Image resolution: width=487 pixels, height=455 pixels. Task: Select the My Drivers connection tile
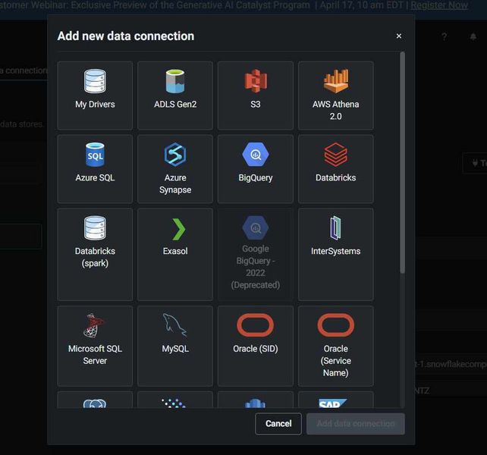(x=95, y=96)
